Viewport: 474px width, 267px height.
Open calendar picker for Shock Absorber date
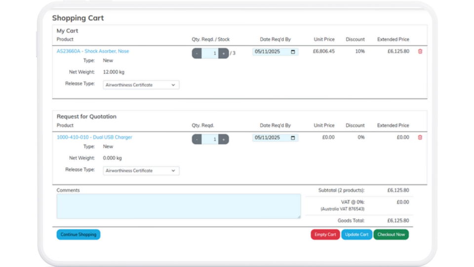coord(293,52)
